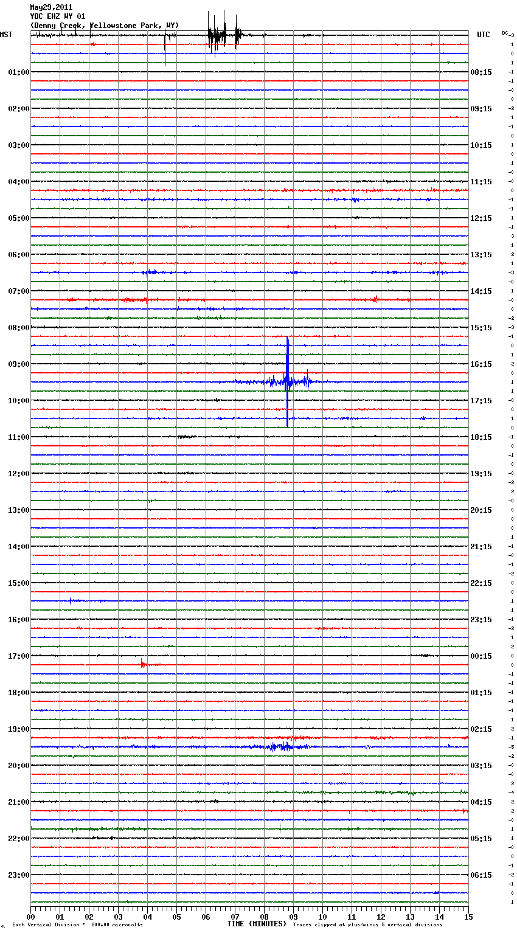517x933 pixels.
Task: Select the 12:00 MST time label
Action: [x=19, y=474]
